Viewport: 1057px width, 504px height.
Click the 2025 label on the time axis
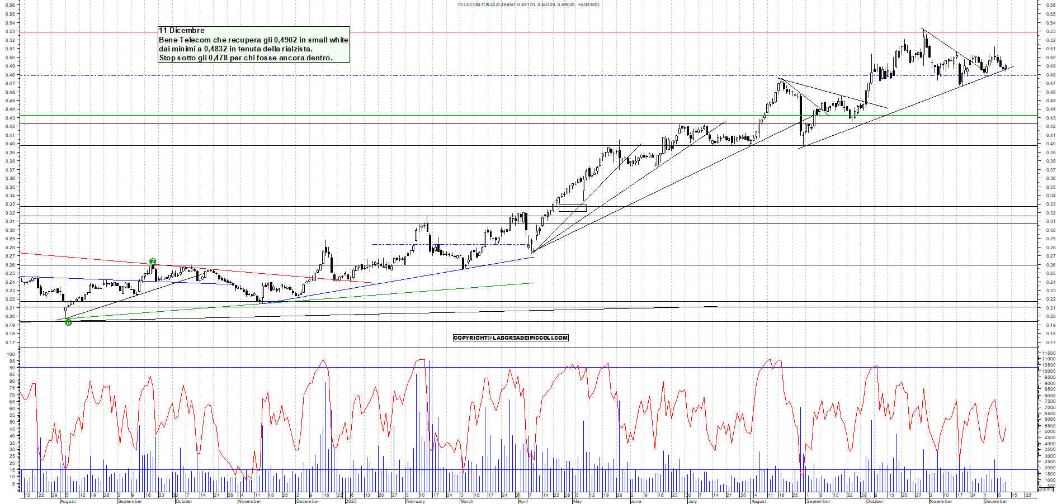point(351,501)
